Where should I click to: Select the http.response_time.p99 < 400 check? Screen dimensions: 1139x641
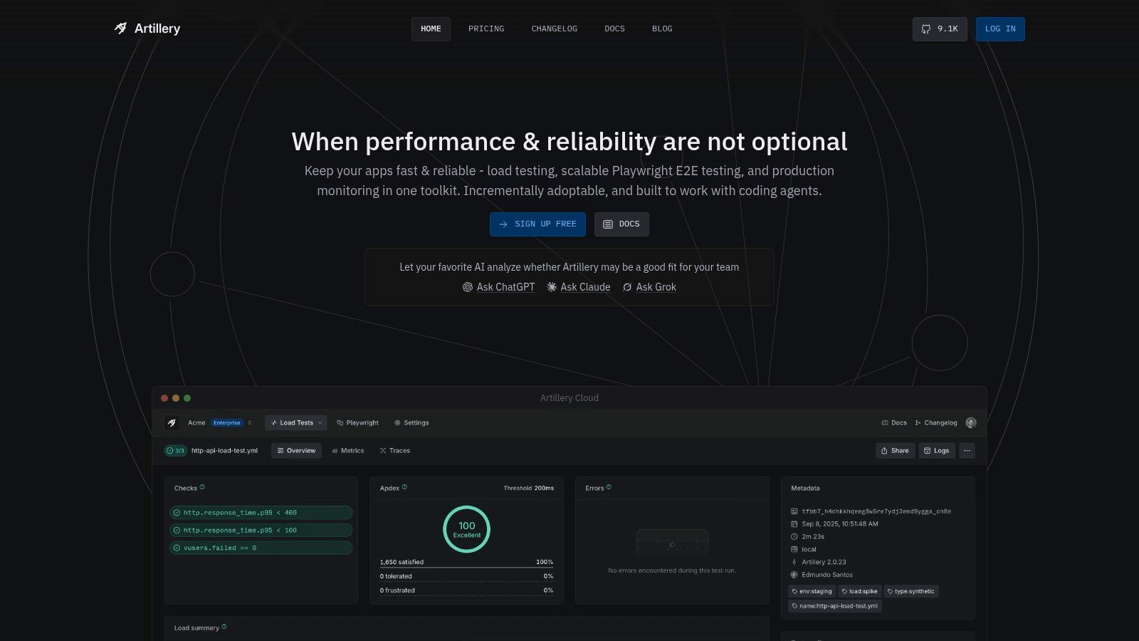[261, 513]
